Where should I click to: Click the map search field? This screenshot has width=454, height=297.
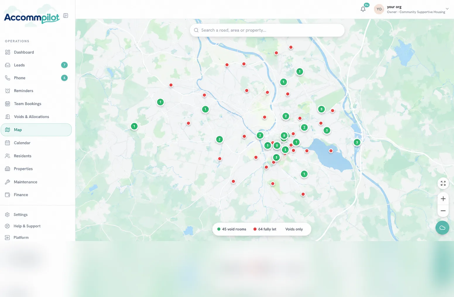coord(267,30)
